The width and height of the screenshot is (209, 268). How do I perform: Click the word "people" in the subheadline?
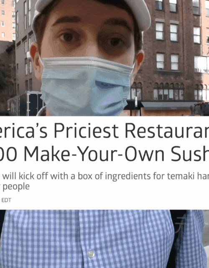(x=16, y=187)
